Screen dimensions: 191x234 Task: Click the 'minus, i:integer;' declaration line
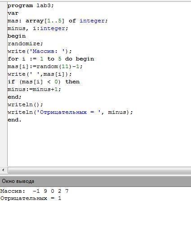point(38,28)
